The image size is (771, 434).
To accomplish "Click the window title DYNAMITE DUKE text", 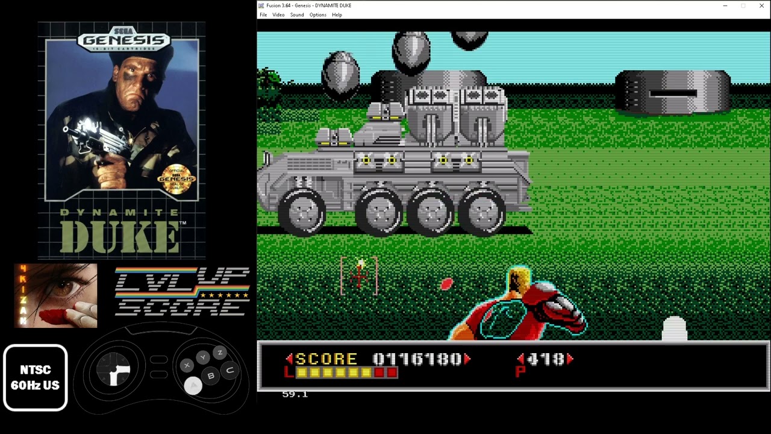I will pyautogui.click(x=333, y=5).
